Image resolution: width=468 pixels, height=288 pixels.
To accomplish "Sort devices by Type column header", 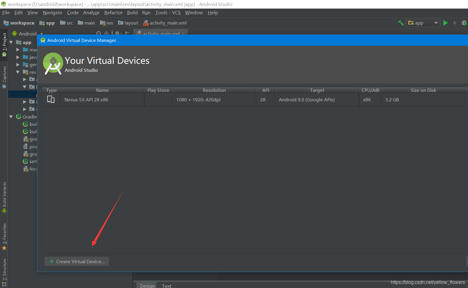I will [51, 90].
